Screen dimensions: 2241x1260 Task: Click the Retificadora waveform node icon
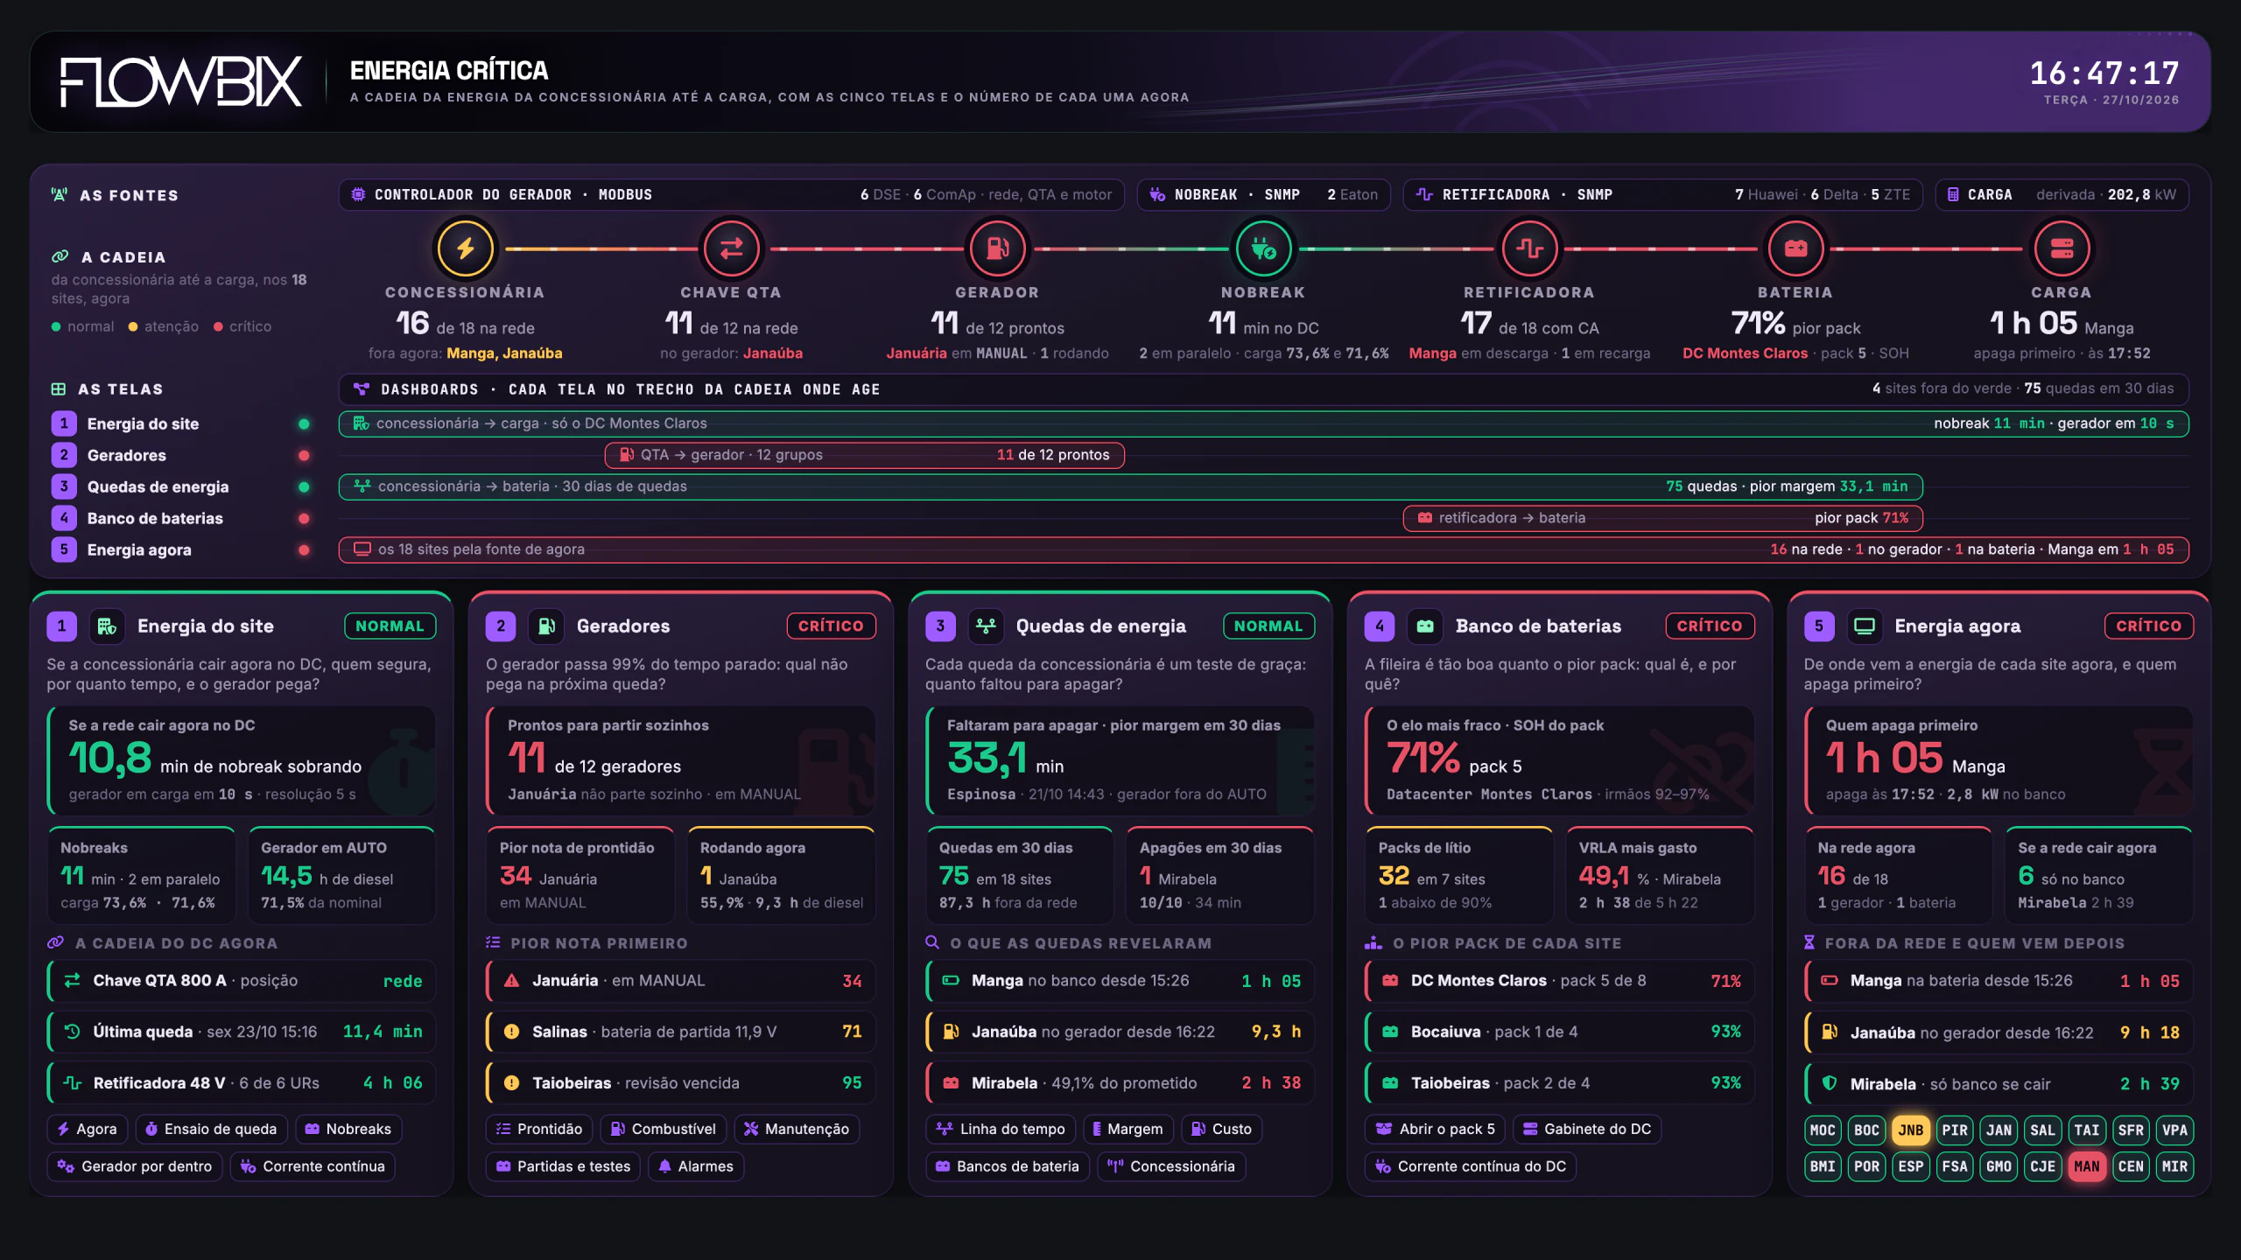click(1529, 248)
